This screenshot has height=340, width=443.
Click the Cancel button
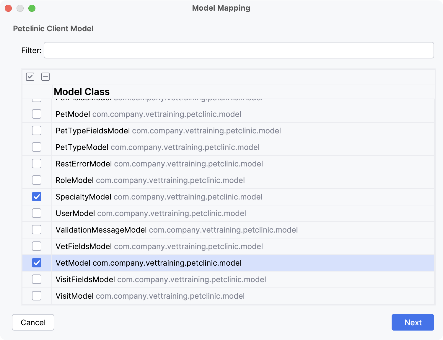(33, 322)
